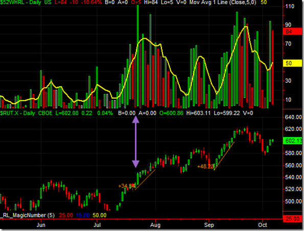
Task: Select the $RUT.X Daily symbol label
Action: [17, 113]
